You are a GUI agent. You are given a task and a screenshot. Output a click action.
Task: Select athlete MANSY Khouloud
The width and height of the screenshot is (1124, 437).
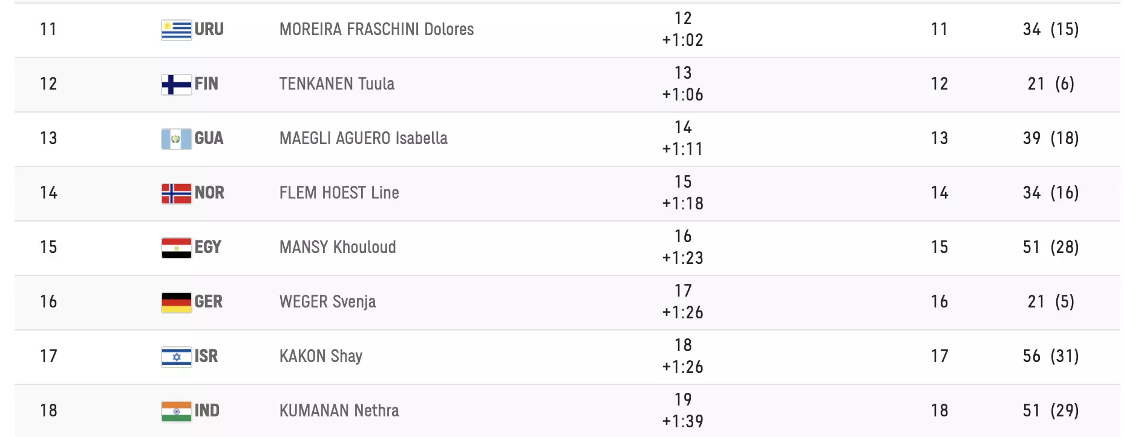click(x=338, y=247)
